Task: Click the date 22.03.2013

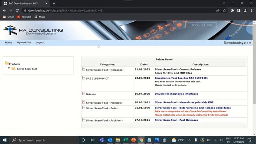Action: [x=142, y=78]
